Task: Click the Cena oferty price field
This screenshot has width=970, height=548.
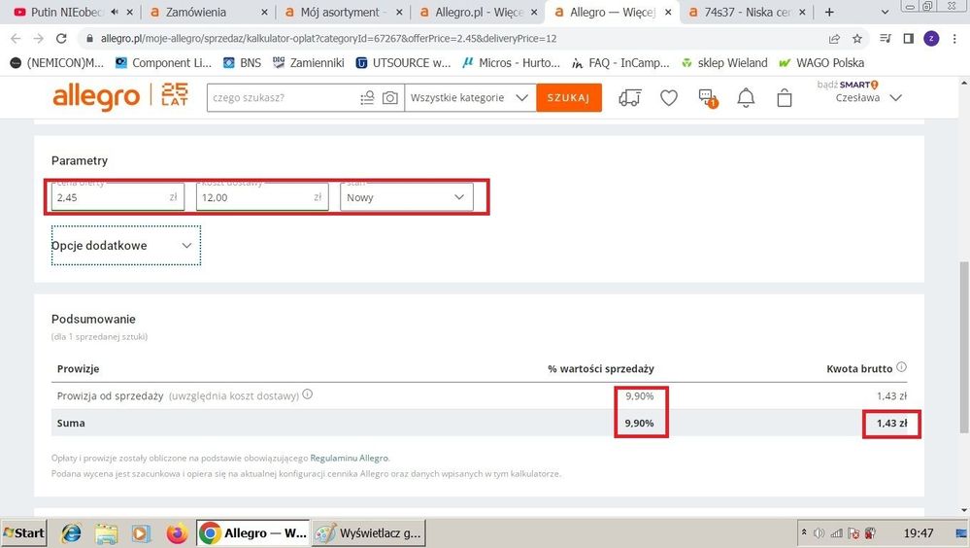Action: [109, 197]
